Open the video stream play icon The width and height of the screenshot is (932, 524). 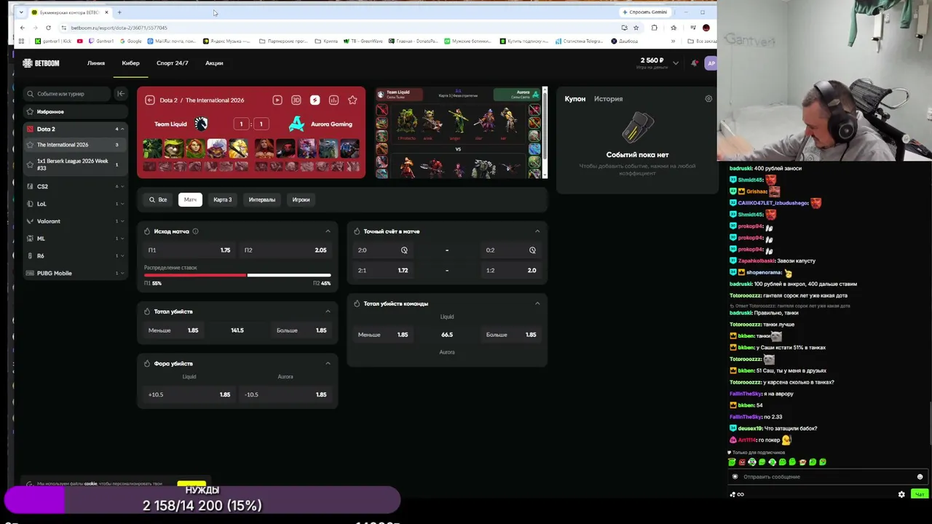point(277,100)
